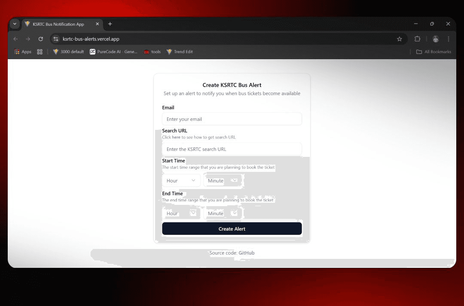Bookmark this page with the star icon
This screenshot has height=306, width=464.
[400, 39]
